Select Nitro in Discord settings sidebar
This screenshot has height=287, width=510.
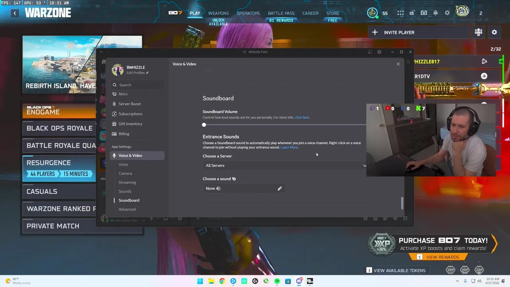pos(137,94)
